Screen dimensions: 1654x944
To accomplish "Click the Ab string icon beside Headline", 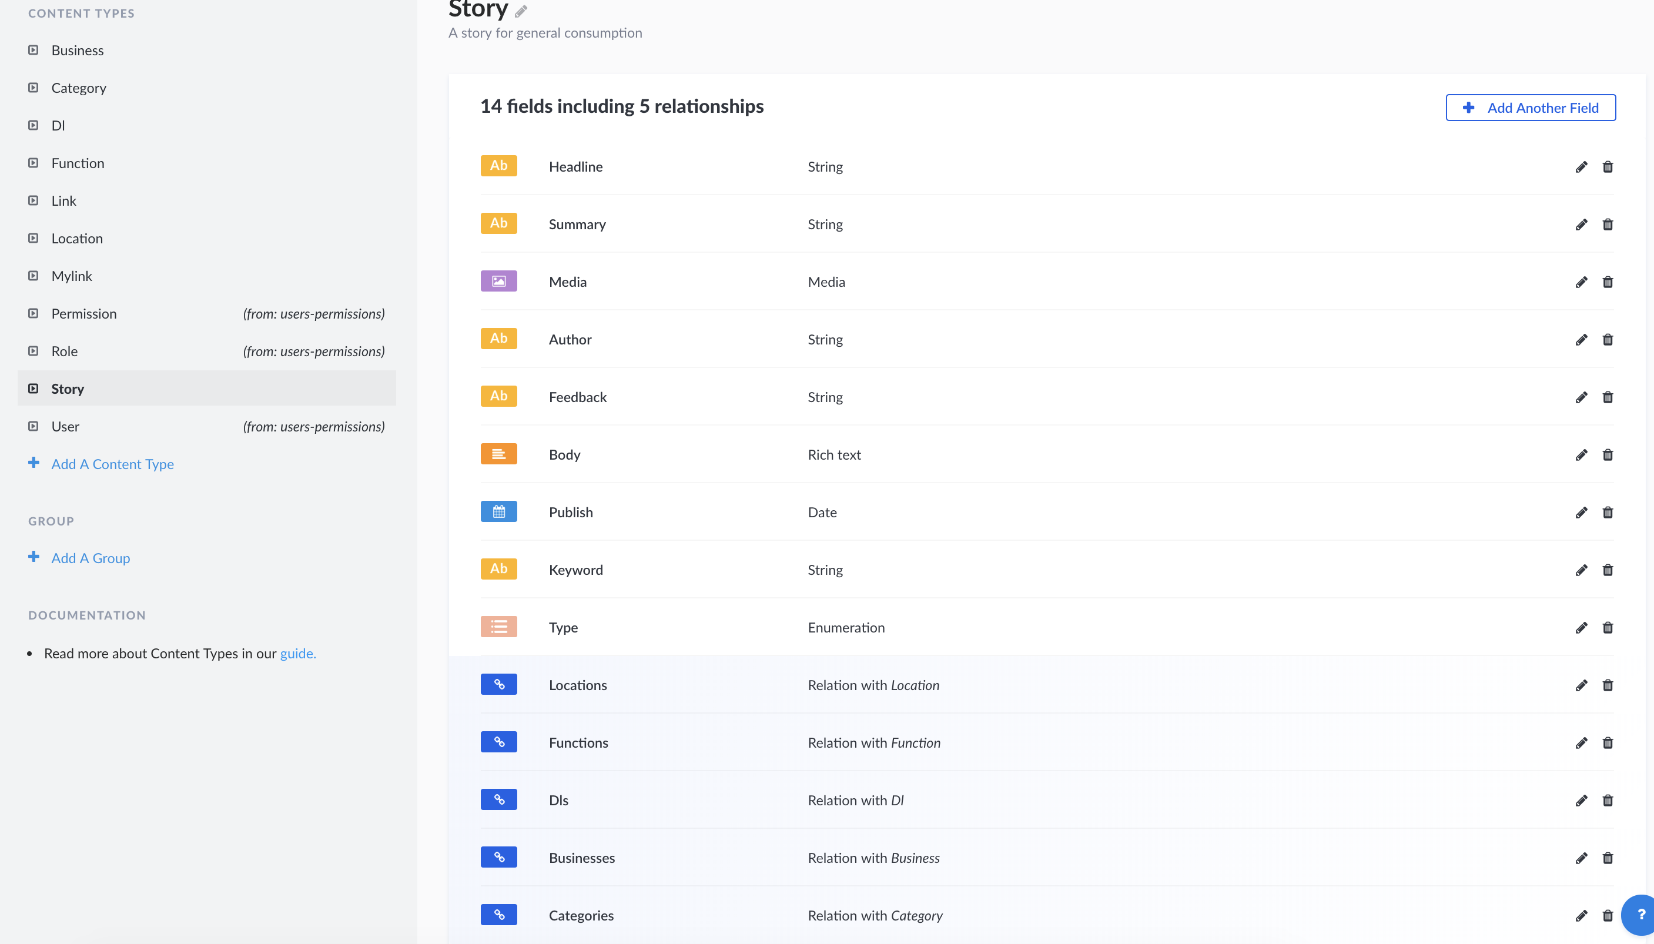I will tap(498, 166).
